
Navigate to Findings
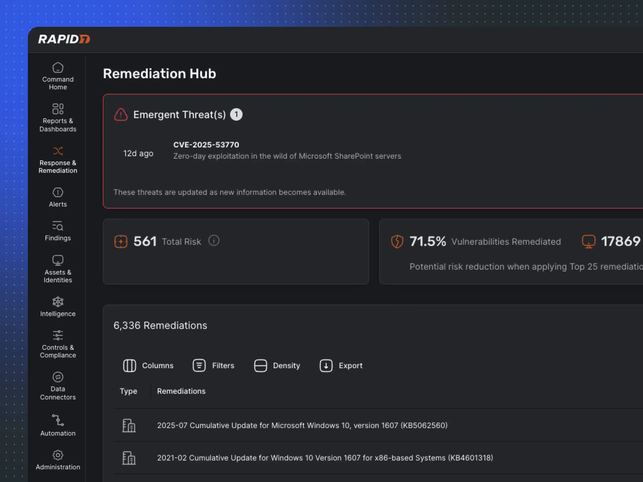(58, 231)
